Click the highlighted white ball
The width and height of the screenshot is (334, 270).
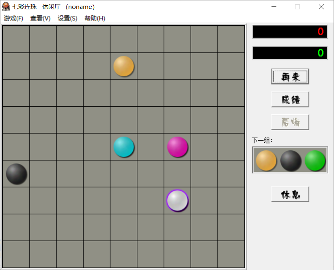tap(177, 201)
